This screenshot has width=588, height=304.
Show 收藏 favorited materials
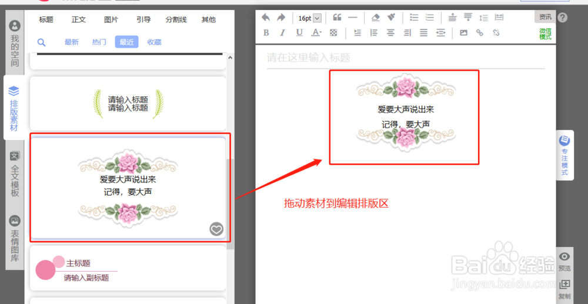coord(154,42)
